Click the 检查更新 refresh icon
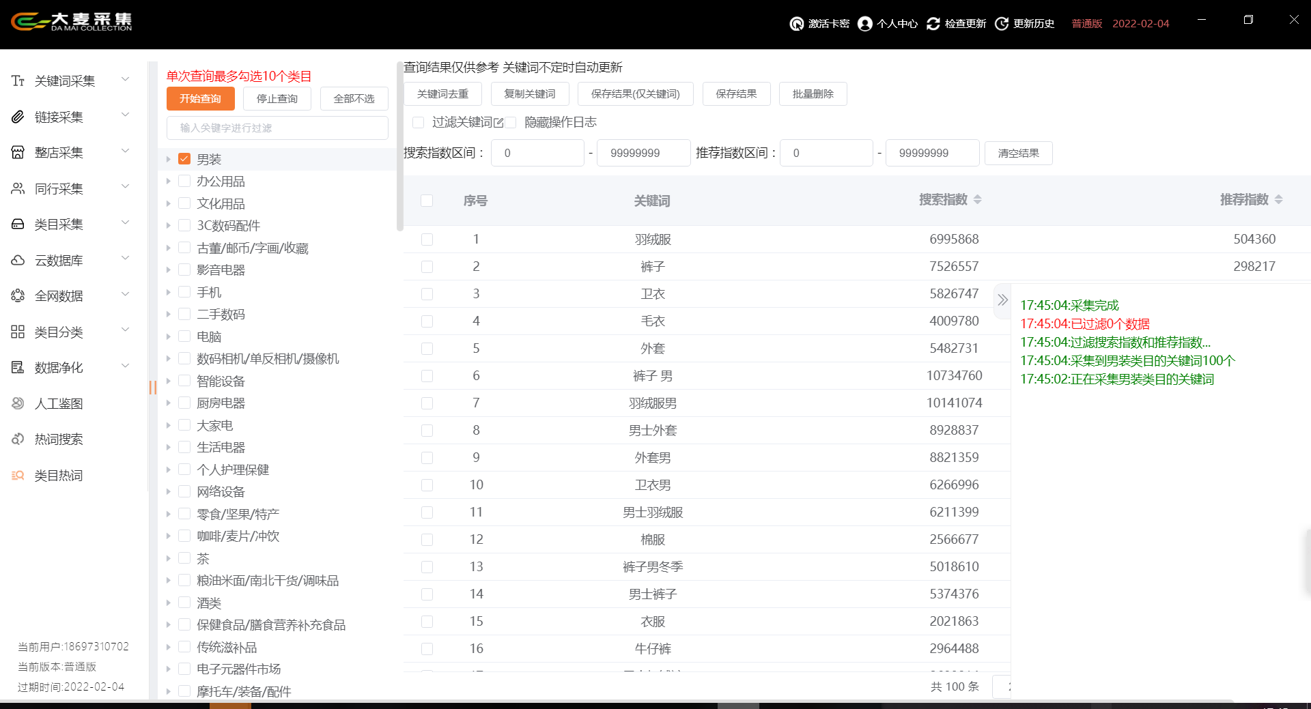Screen dimensions: 1311x709 (933, 24)
